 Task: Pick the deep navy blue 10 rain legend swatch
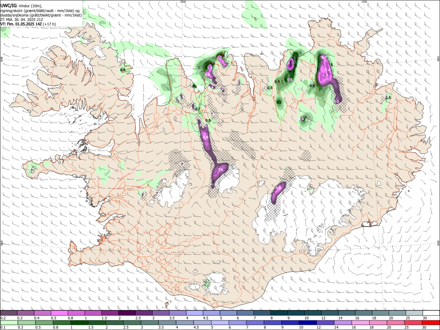[308, 323]
